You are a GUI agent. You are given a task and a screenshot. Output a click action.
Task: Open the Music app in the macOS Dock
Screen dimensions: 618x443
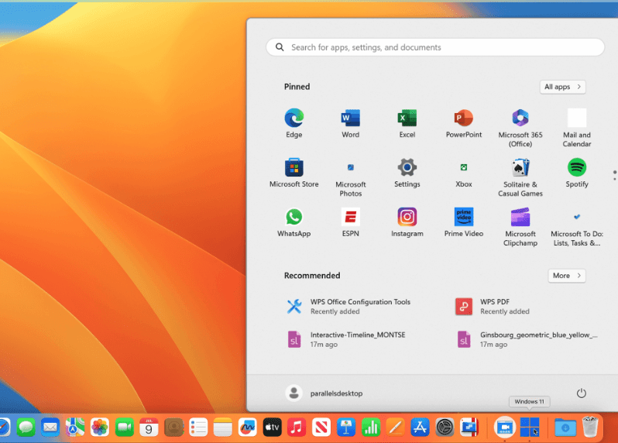(x=296, y=427)
